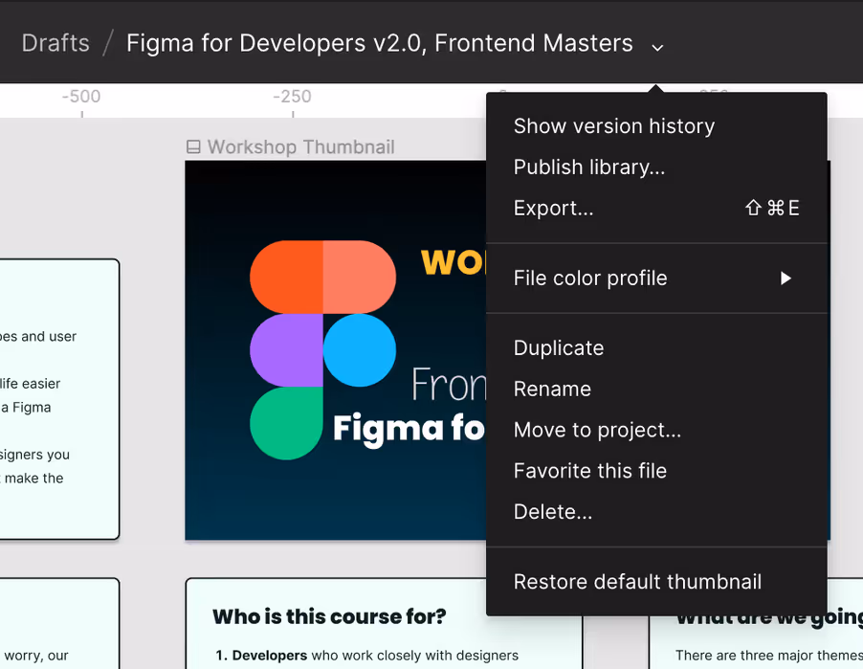Select Rename in the file menu

point(657,389)
